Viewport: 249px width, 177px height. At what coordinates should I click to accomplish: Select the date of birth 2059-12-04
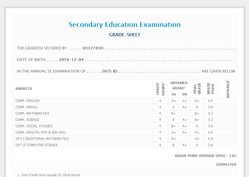click(71, 60)
